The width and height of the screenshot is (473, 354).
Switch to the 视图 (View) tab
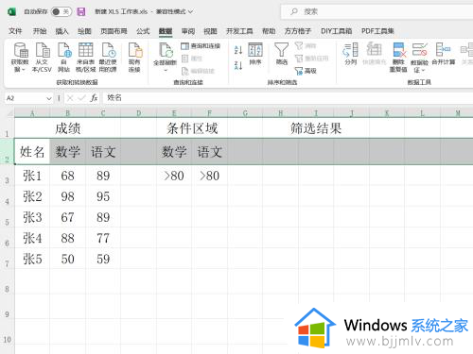(x=210, y=31)
